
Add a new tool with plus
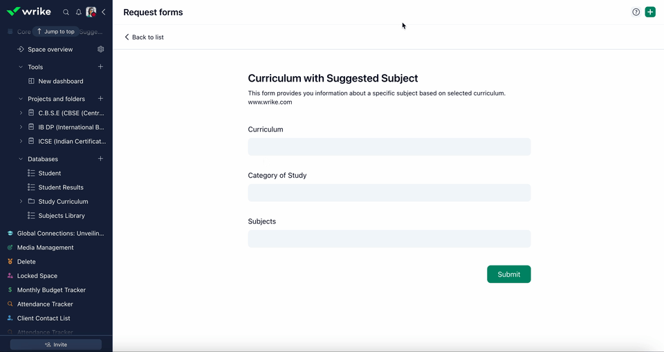click(x=100, y=66)
